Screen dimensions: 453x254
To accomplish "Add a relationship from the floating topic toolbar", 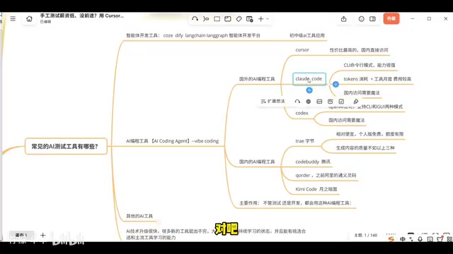I will coord(297,102).
